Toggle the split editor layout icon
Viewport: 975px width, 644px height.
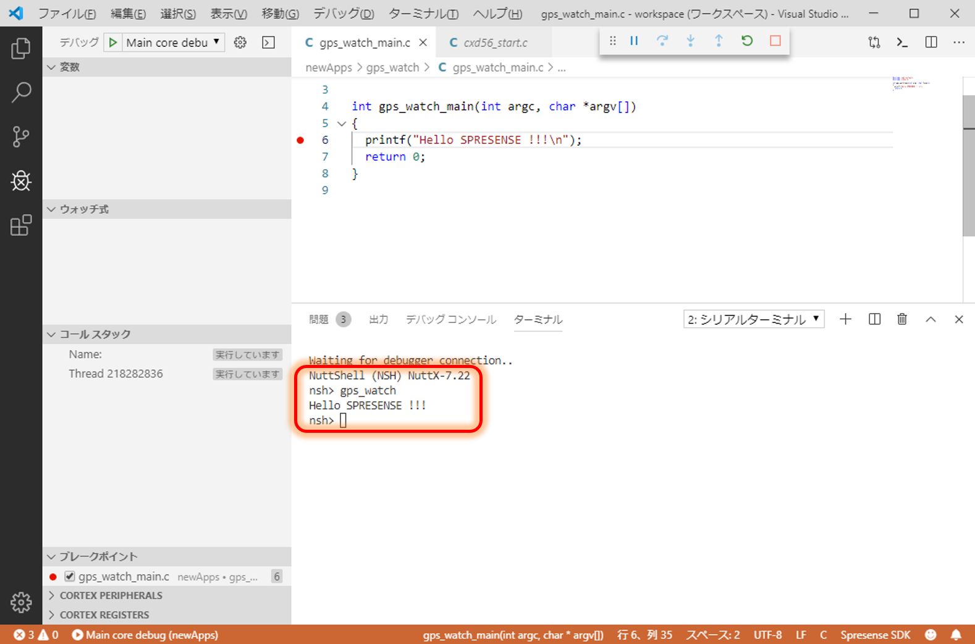pyautogui.click(x=931, y=42)
